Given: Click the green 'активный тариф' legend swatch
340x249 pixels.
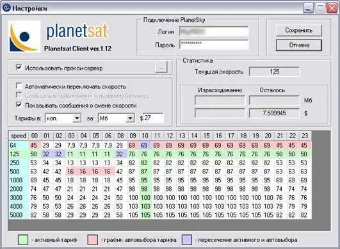Looking at the screenshot, I should pyautogui.click(x=23, y=240).
